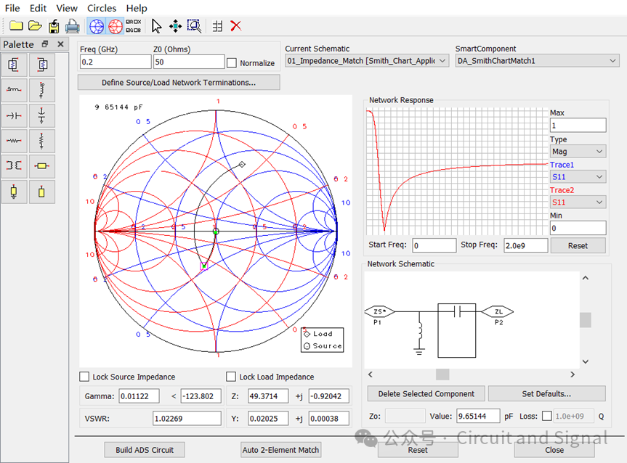Close the Palette panel

60,44
